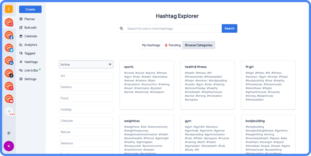This screenshot has width=311, height=156.
Task: Select the TikTok account avatar
Action: point(9,73)
